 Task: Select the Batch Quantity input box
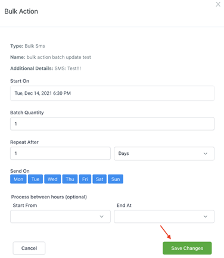pyautogui.click(x=112, y=124)
